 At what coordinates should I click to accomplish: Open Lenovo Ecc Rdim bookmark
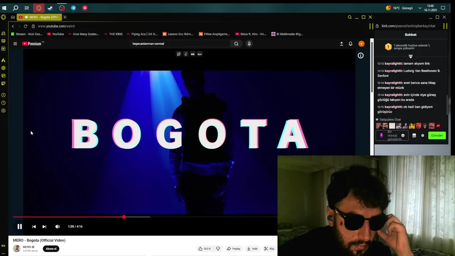tap(178, 34)
